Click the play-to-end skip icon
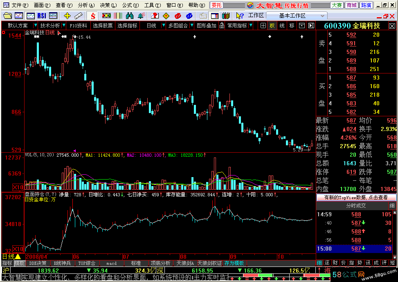This screenshot has height=282, width=398. pyautogui.click(x=311, y=26)
